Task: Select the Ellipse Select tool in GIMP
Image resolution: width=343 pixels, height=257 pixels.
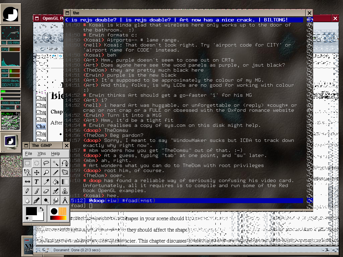Action: [37, 163]
